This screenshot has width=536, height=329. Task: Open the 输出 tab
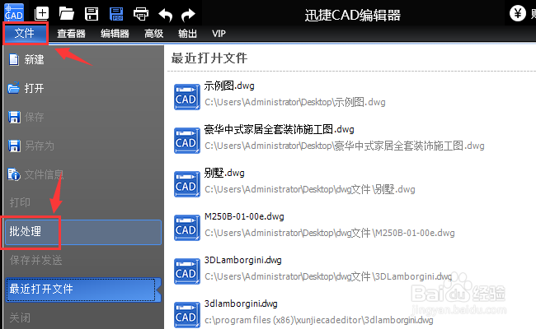click(187, 34)
